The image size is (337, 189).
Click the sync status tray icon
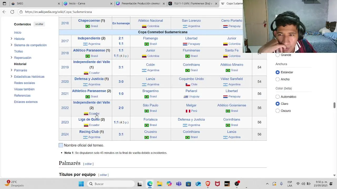274,184
